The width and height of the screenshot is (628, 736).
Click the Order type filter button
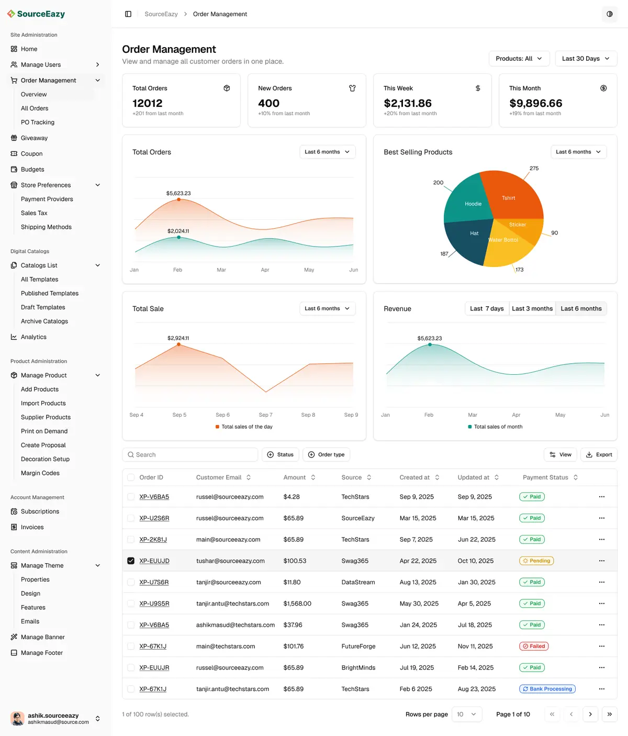(x=326, y=454)
